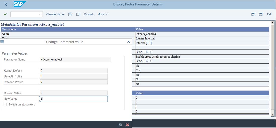
Task: Expand the More menu
Action: coord(102,14)
